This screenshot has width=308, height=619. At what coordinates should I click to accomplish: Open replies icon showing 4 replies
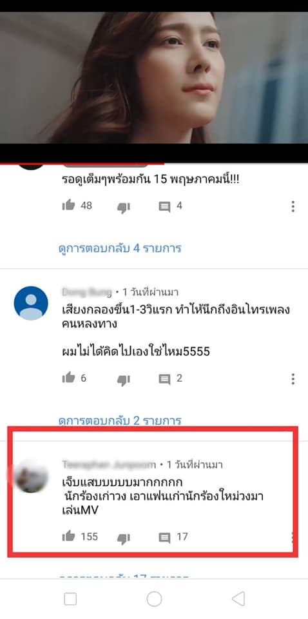point(164,206)
